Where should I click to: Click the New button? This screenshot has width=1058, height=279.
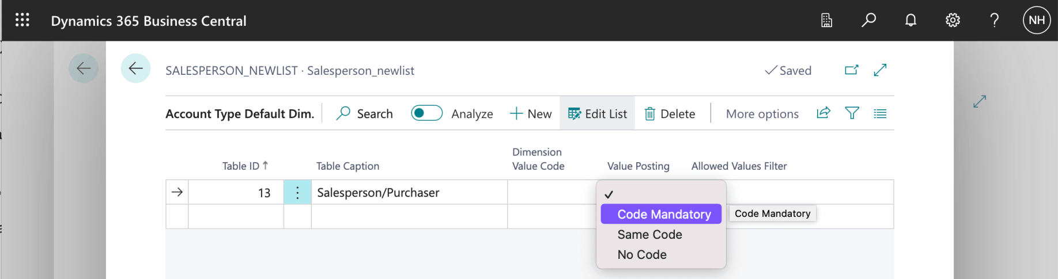tap(531, 114)
